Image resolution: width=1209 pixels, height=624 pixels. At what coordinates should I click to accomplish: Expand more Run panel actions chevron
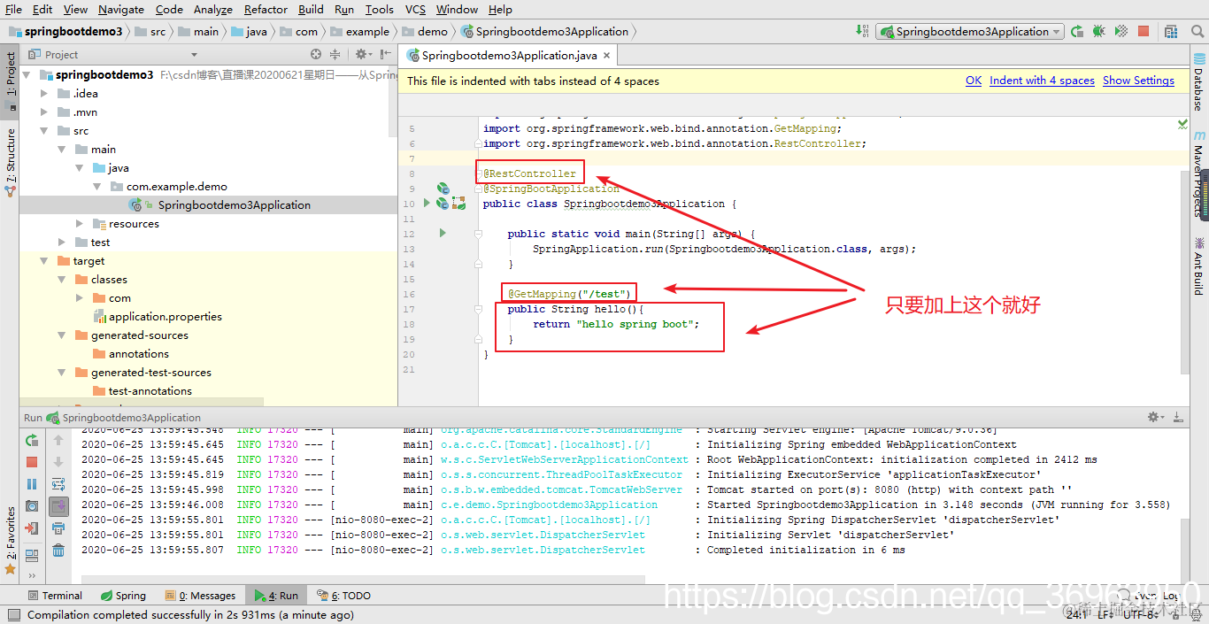32,576
